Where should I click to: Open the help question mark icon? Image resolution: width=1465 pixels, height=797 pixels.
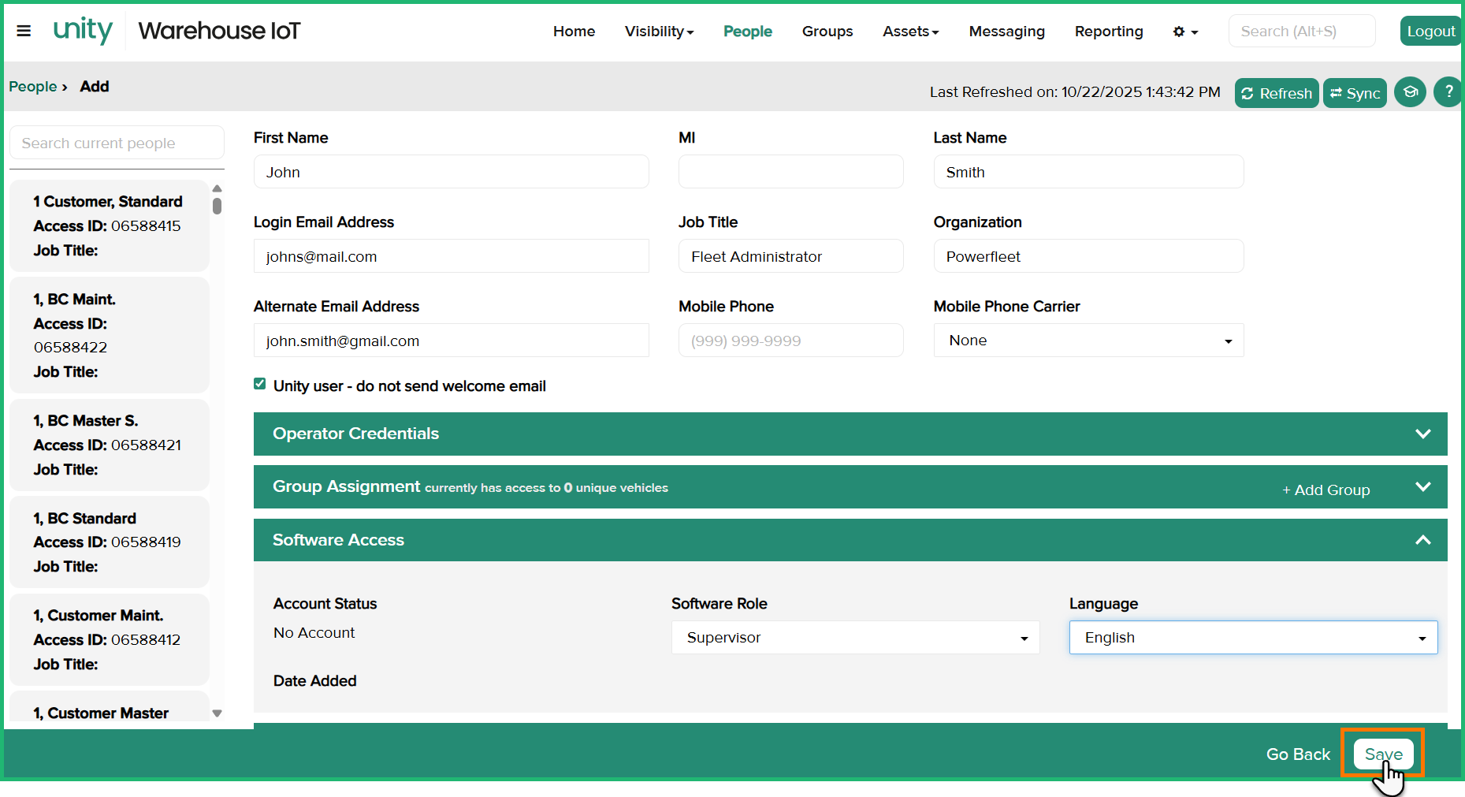click(x=1448, y=92)
